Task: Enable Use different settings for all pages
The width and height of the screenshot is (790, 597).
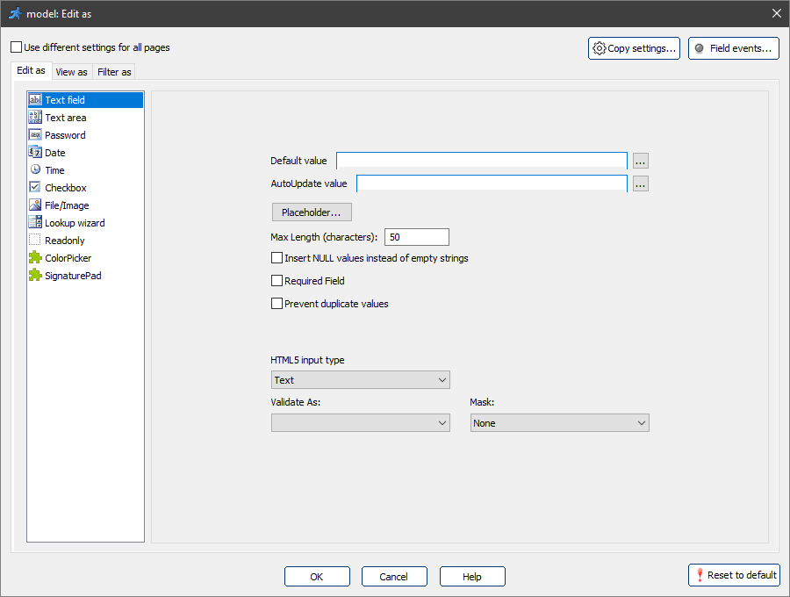Action: 16,47
